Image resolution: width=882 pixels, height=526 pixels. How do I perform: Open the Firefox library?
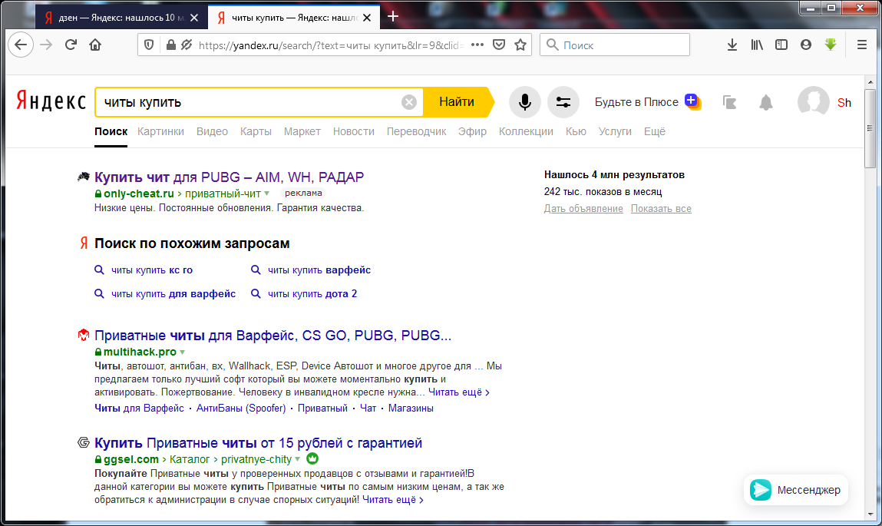click(757, 45)
